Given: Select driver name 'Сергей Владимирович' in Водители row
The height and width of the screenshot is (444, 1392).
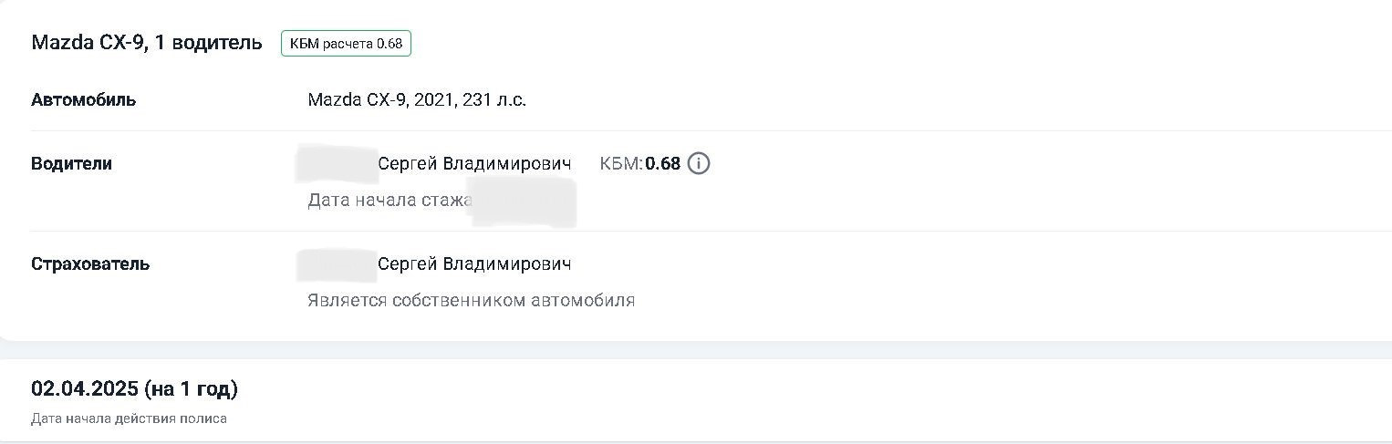Looking at the screenshot, I should pos(474,164).
